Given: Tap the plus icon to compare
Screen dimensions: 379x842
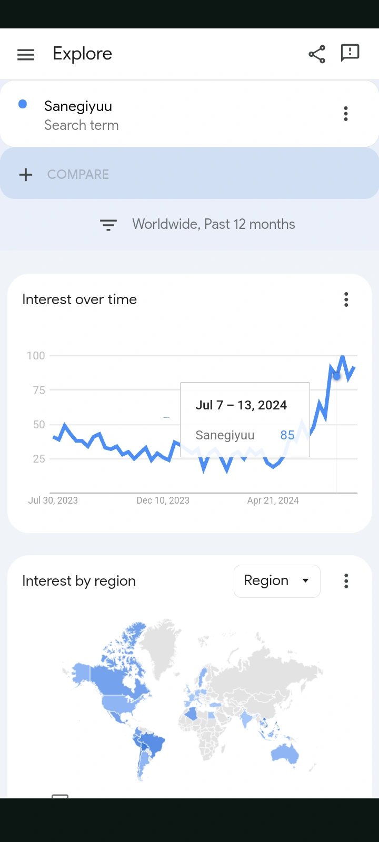Looking at the screenshot, I should 26,175.
